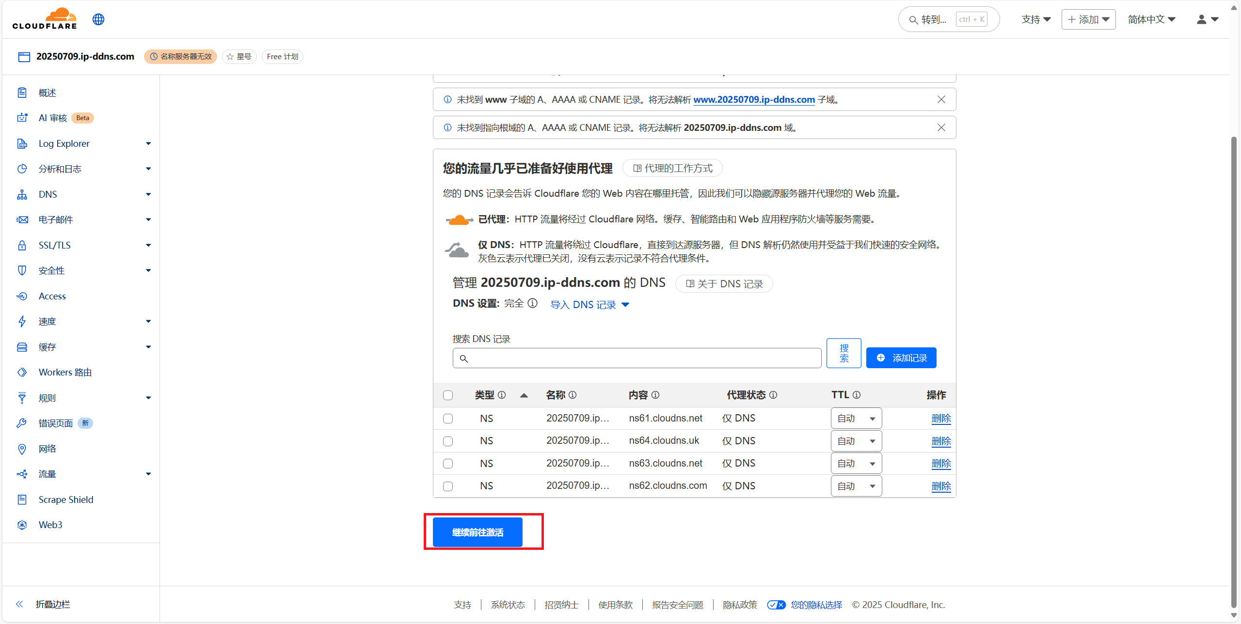
Task: Click the info icon next to DNS 设置 完全
Action: point(532,303)
